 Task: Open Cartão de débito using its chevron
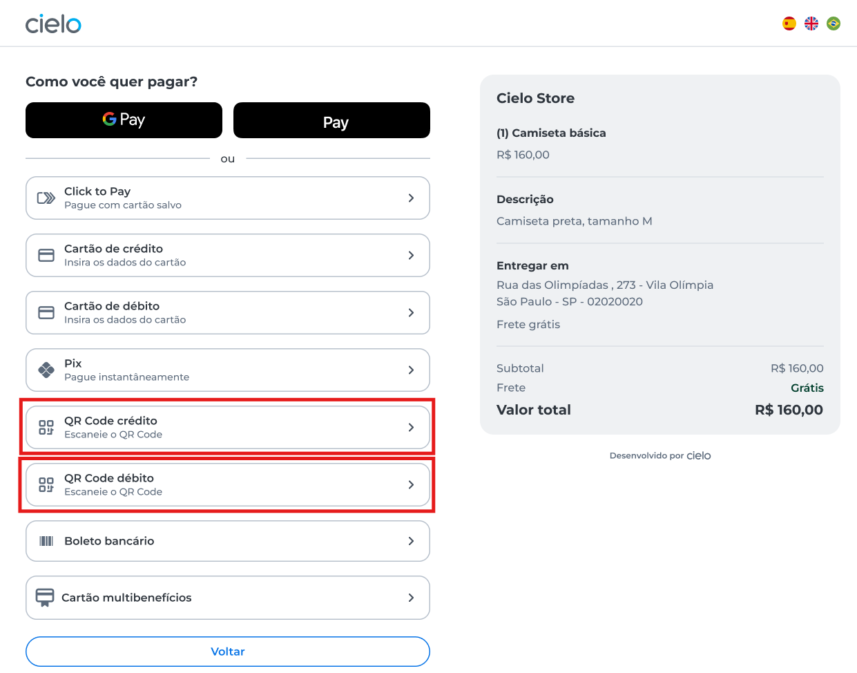pos(411,313)
